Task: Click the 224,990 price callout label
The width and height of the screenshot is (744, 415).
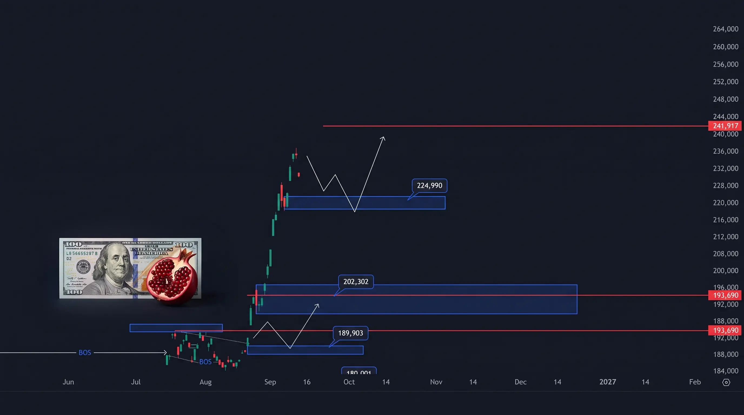Action: pos(430,186)
